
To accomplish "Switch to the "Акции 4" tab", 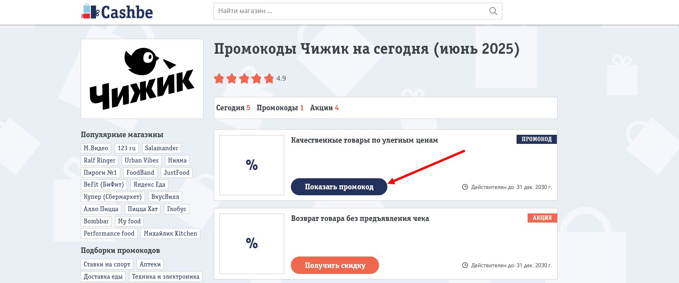I will click(324, 108).
